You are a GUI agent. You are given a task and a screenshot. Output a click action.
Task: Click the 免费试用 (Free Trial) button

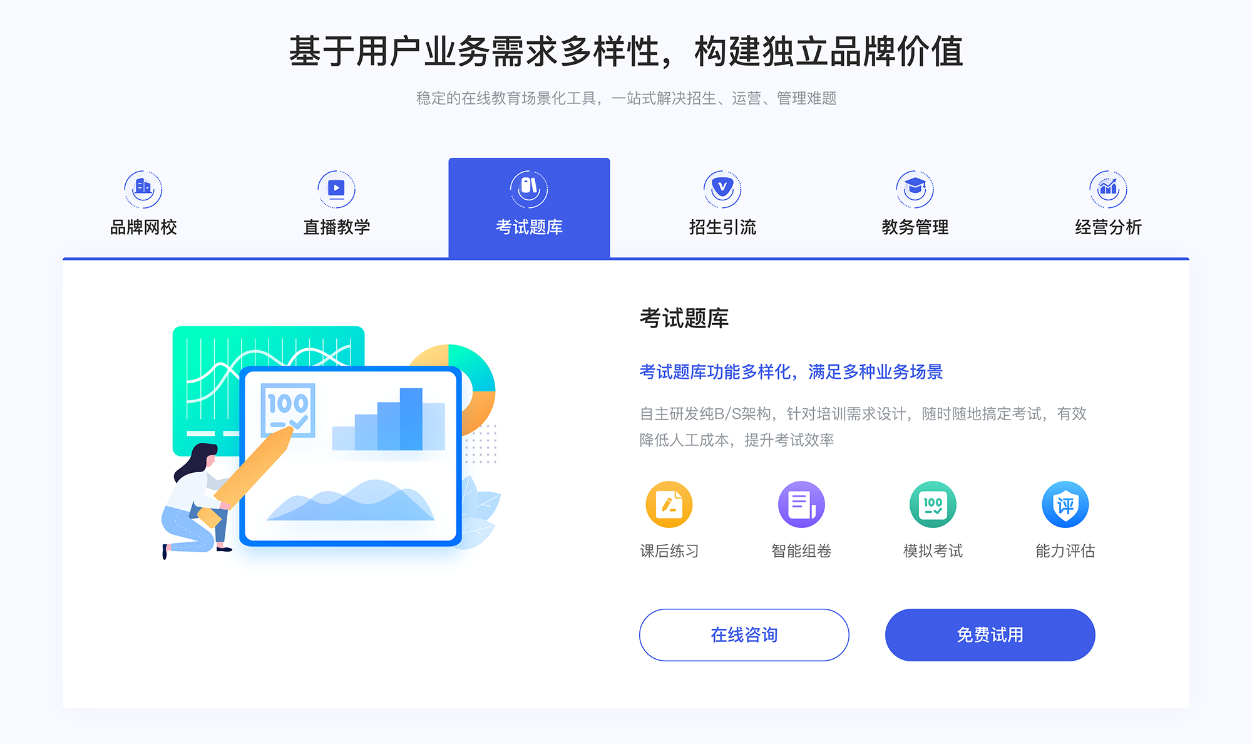[968, 635]
